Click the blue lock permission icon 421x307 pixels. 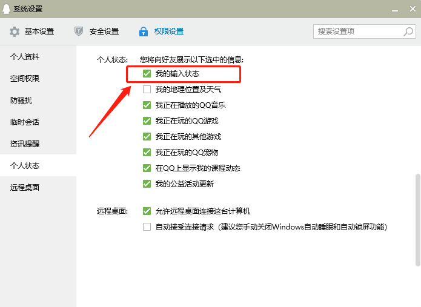(144, 31)
